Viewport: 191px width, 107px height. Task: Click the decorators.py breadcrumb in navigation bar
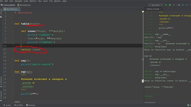(24, 5)
